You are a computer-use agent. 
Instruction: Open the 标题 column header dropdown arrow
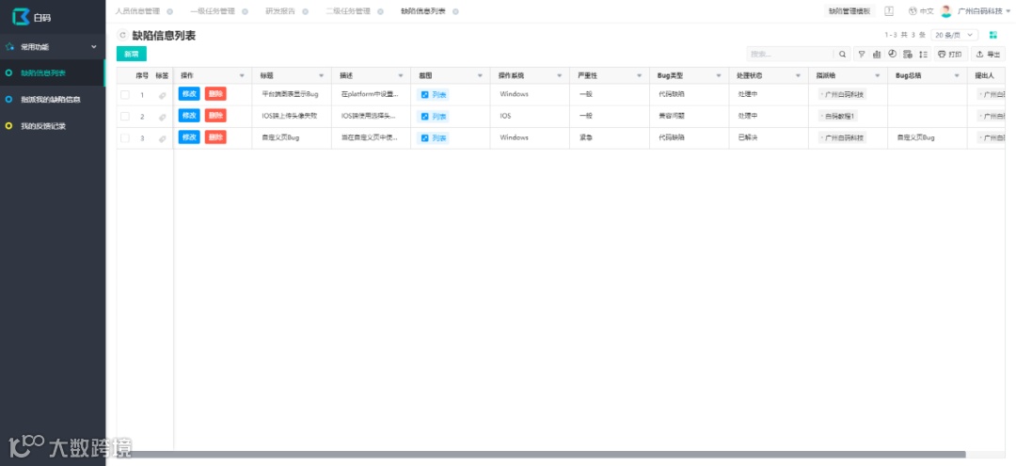click(x=322, y=76)
